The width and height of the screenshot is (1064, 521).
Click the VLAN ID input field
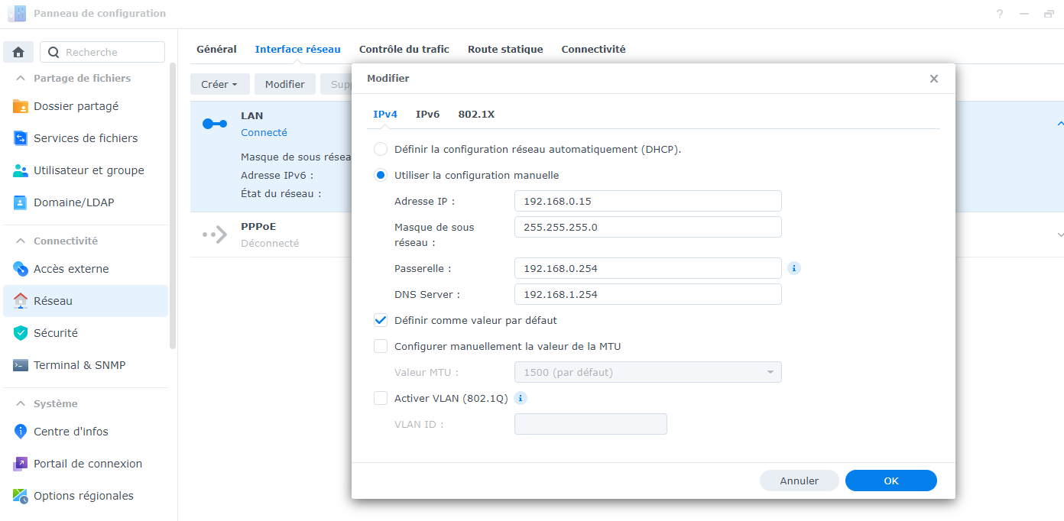coord(591,424)
